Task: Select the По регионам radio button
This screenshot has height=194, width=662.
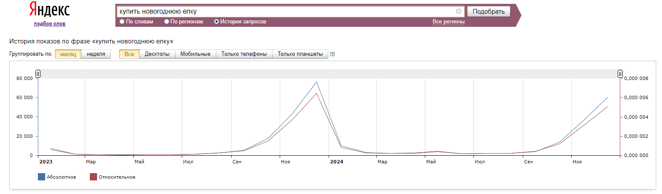Action: pyautogui.click(x=167, y=22)
